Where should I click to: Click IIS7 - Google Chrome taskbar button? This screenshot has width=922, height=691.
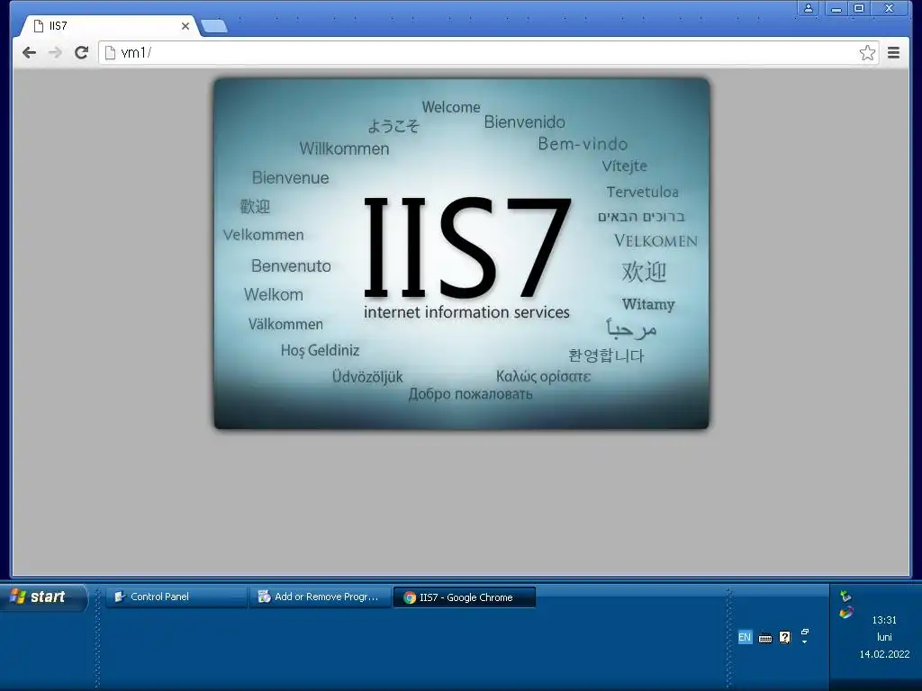point(465,597)
